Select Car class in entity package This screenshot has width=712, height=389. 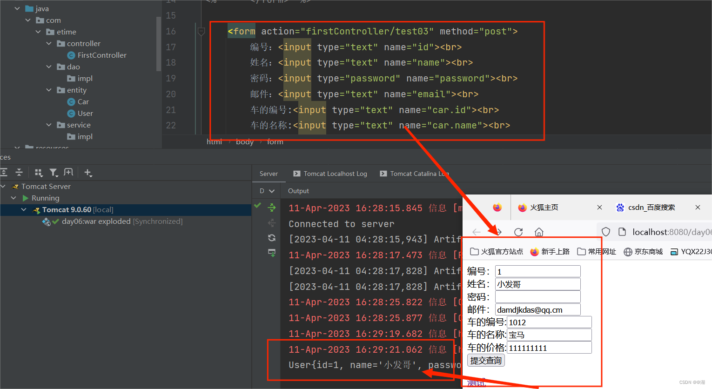click(83, 102)
